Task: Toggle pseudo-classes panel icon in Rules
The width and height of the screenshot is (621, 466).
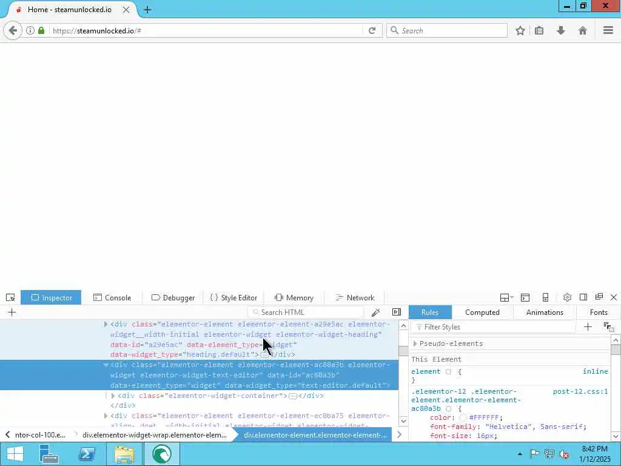Action: point(609,327)
